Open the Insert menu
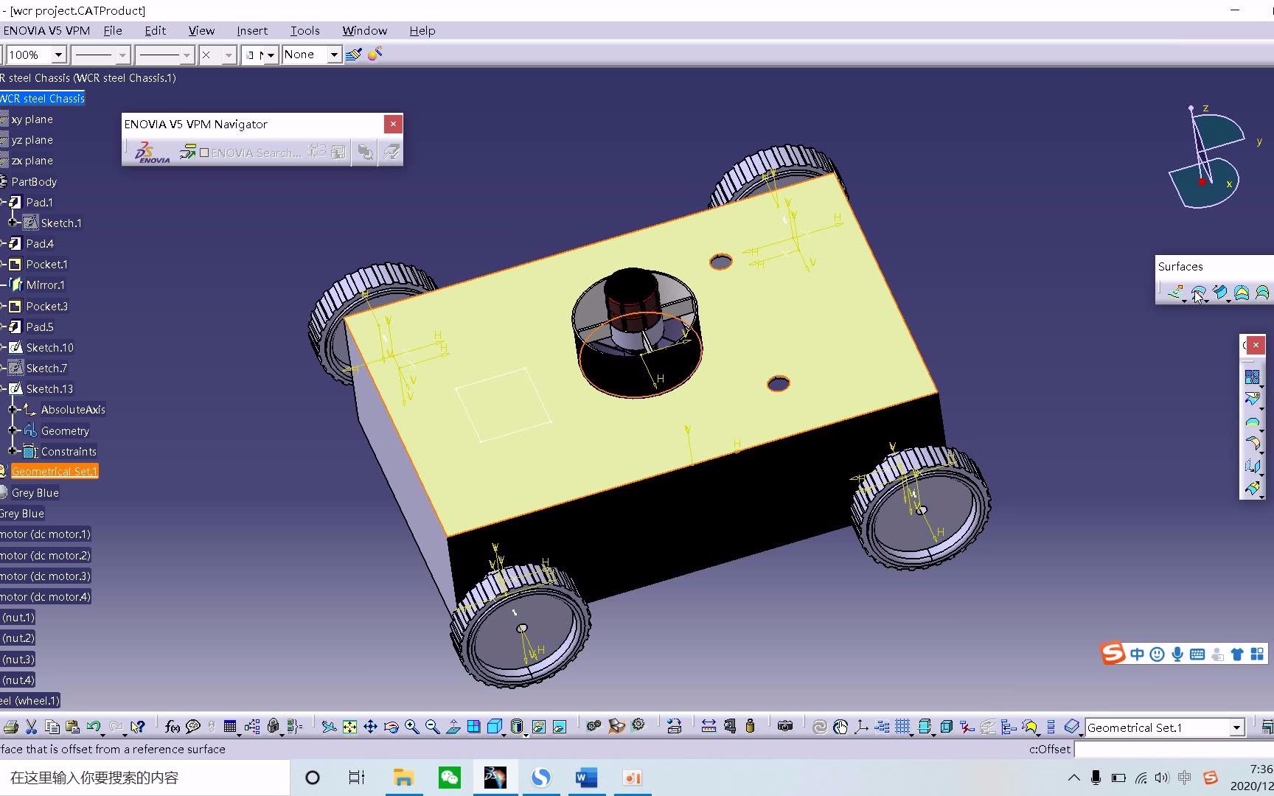 click(x=252, y=30)
